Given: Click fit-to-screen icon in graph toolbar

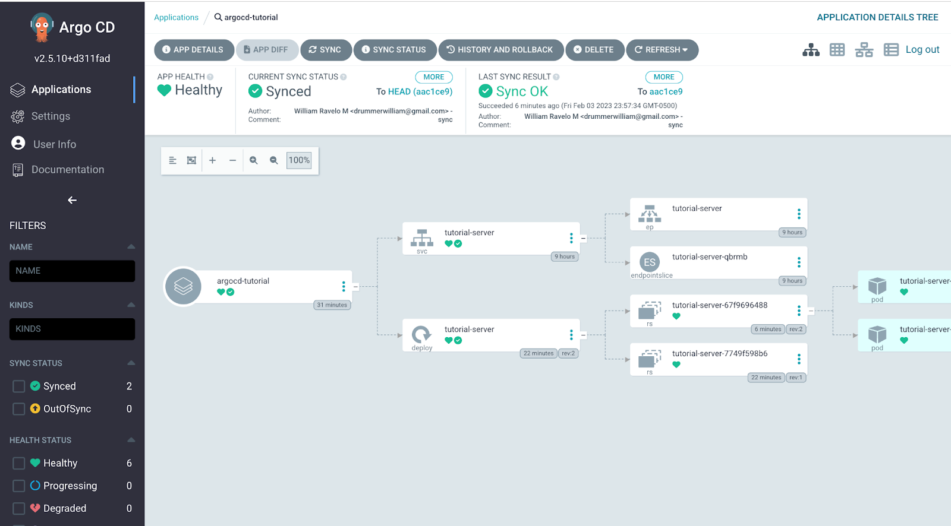Looking at the screenshot, I should [x=191, y=160].
